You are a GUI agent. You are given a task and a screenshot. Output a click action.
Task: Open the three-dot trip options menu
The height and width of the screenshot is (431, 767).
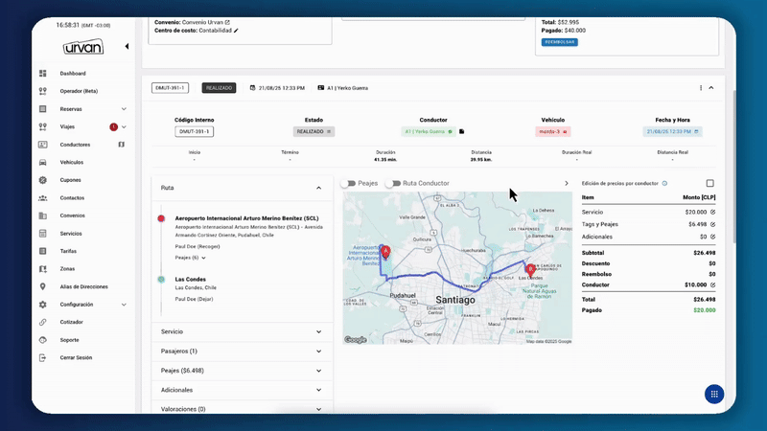[x=701, y=88]
